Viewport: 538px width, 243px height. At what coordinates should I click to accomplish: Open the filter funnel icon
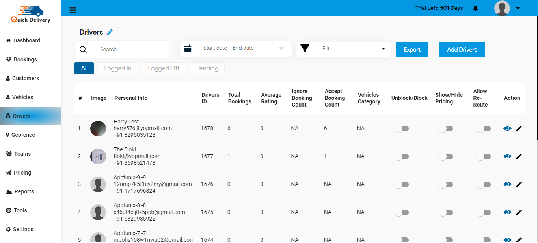(305, 48)
